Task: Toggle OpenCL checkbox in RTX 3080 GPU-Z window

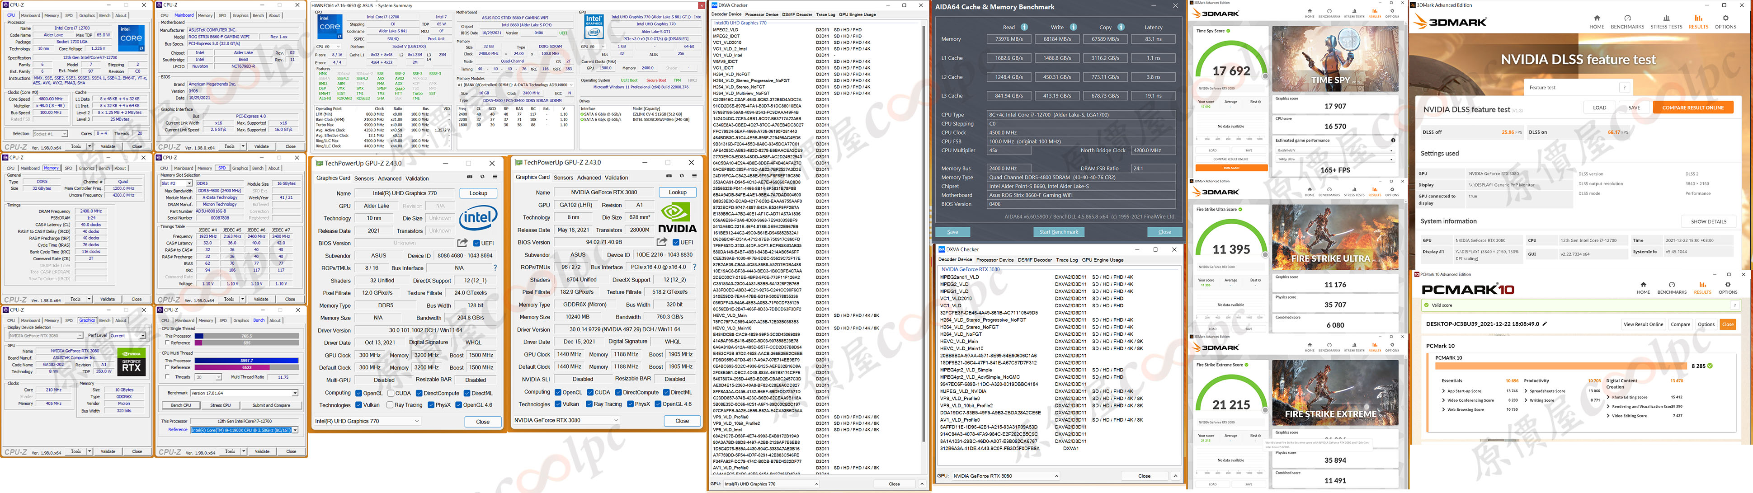Action: pos(557,392)
